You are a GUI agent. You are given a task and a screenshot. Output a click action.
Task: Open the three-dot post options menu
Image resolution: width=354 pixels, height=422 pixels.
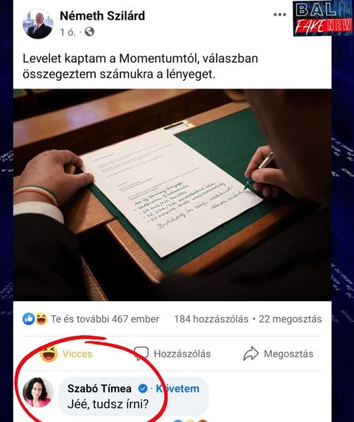tap(279, 15)
